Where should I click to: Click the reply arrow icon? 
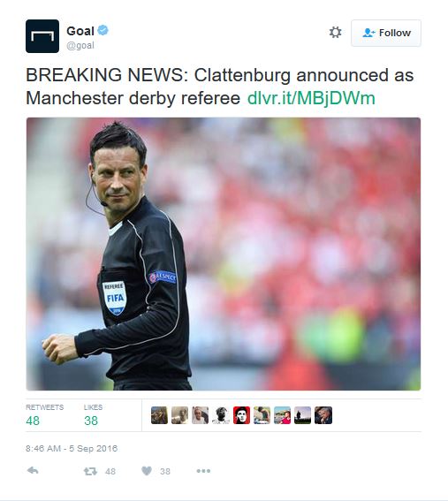pos(33,470)
